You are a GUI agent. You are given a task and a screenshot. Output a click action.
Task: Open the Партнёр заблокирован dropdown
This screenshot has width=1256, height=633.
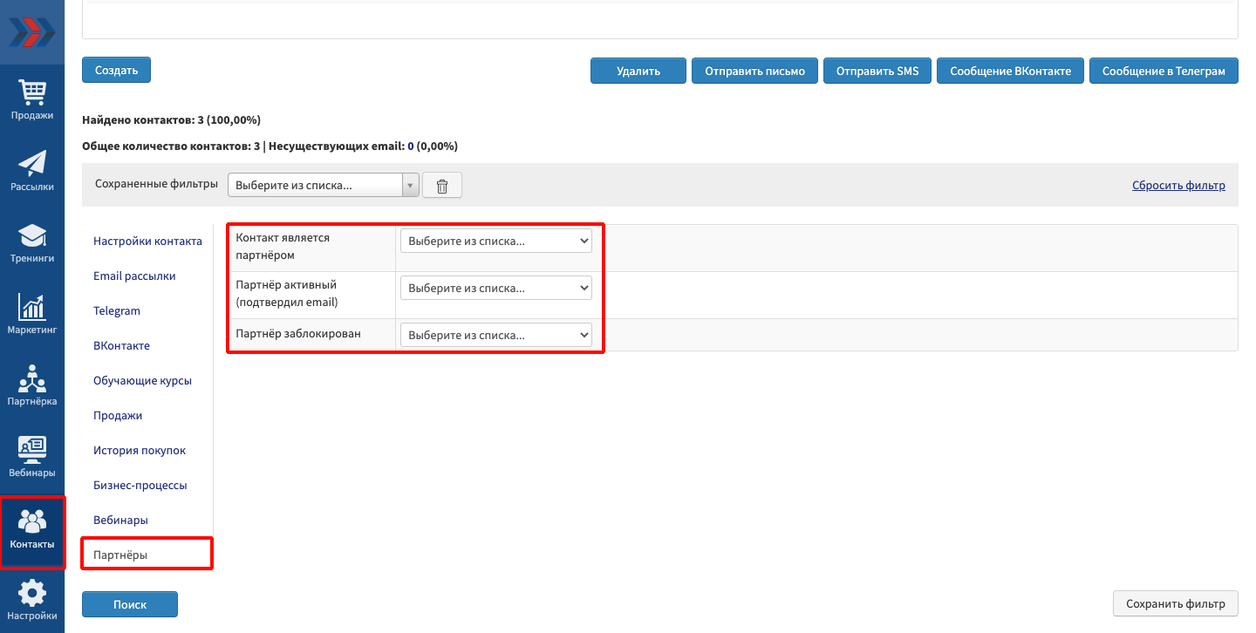pos(495,335)
